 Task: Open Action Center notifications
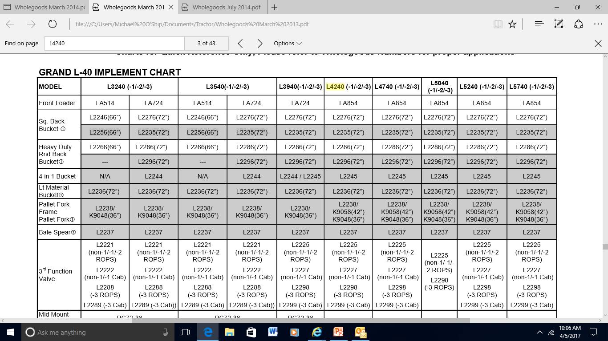click(593, 332)
